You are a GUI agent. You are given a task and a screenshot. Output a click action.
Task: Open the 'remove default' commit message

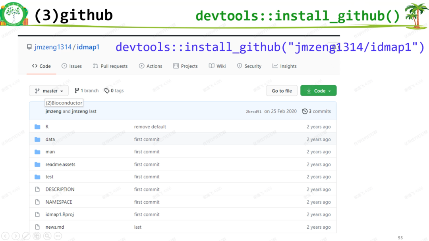point(150,126)
